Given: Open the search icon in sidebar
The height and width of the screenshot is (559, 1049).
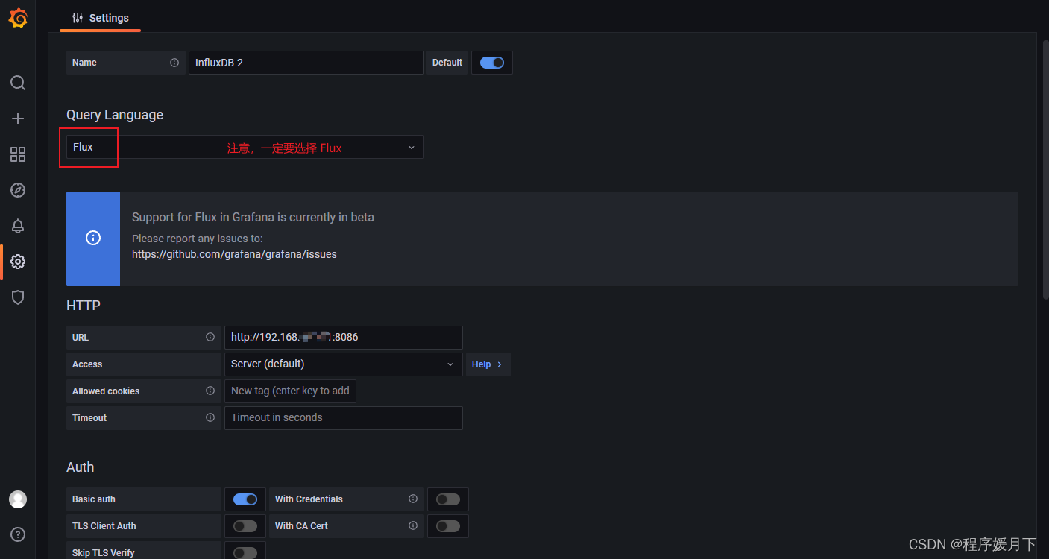Looking at the screenshot, I should tap(18, 83).
